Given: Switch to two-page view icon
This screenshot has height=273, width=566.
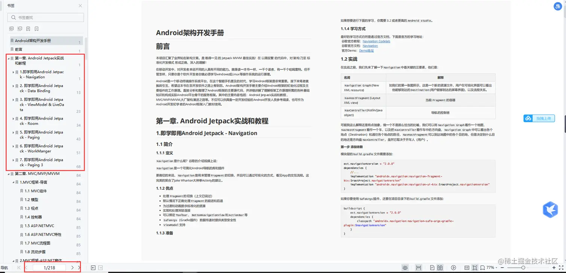Looking at the screenshot, I should [x=440, y=268].
